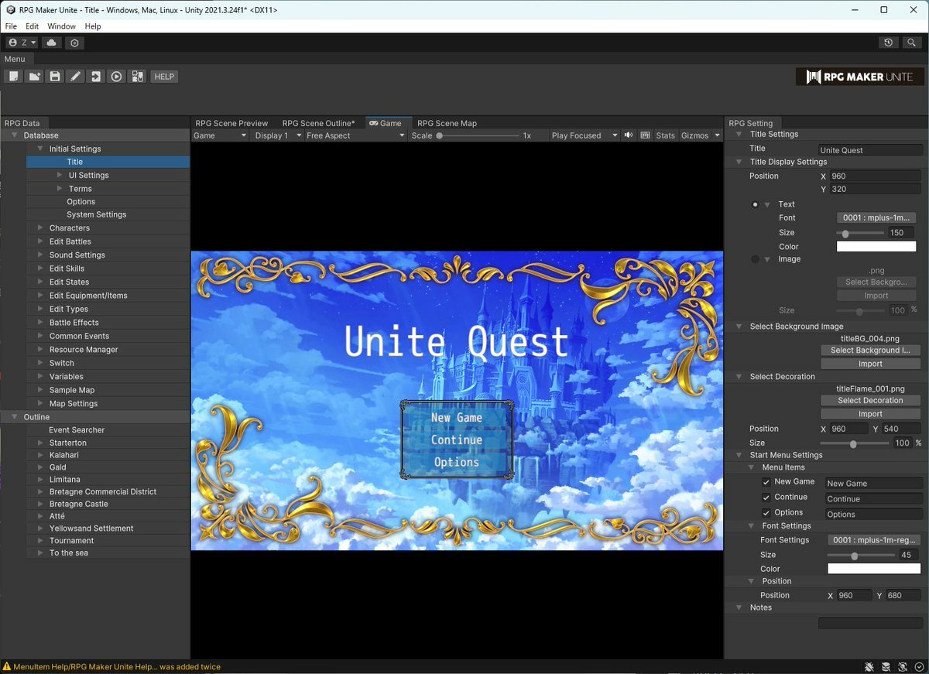Switch to the RPG Scene Outline tab
929x674 pixels.
point(318,123)
